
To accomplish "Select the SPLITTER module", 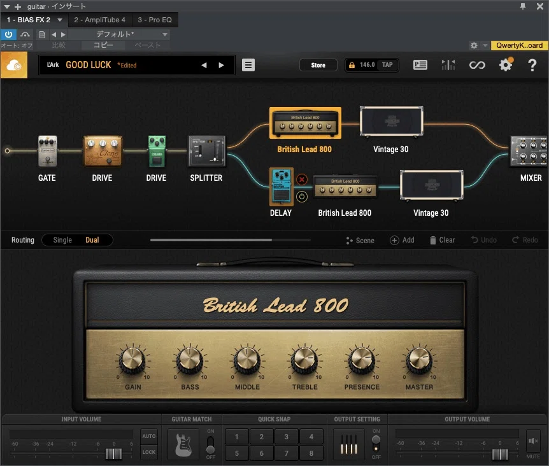I will pyautogui.click(x=207, y=151).
